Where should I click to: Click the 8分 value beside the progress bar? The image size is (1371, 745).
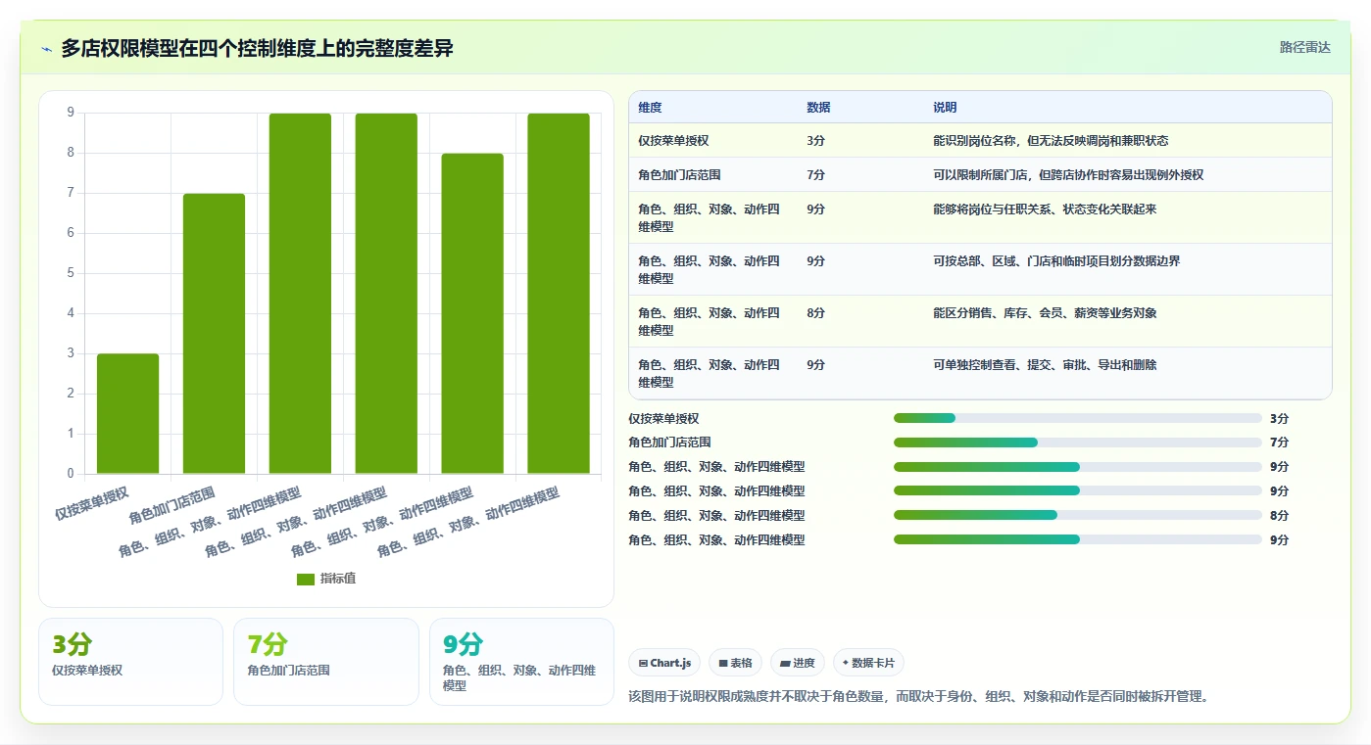pyautogui.click(x=1279, y=516)
